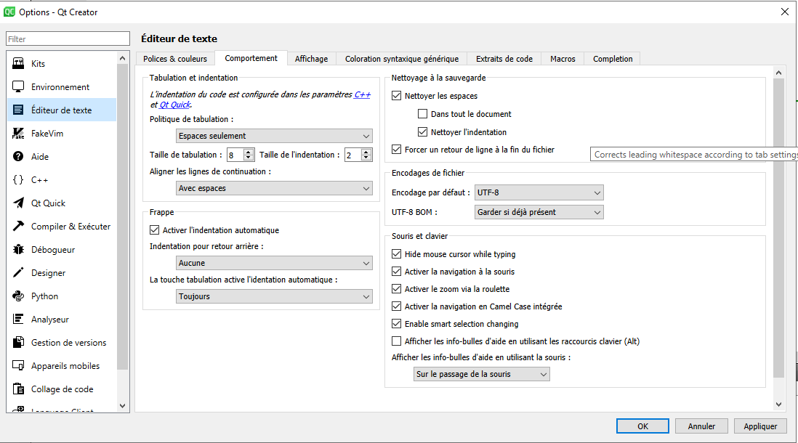Uncheck Nettoyer les espaces checkbox
This screenshot has width=798, height=443.
click(x=397, y=96)
